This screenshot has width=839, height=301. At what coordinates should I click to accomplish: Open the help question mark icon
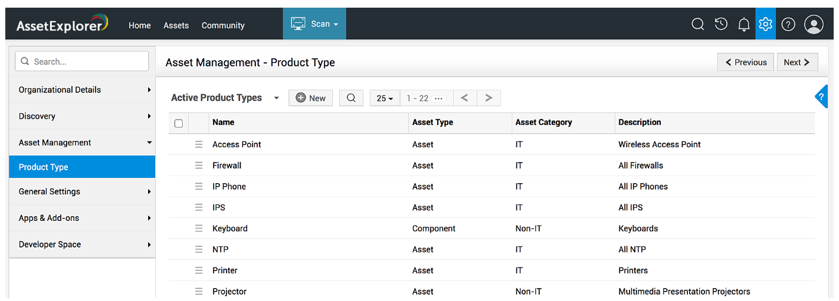click(x=788, y=24)
